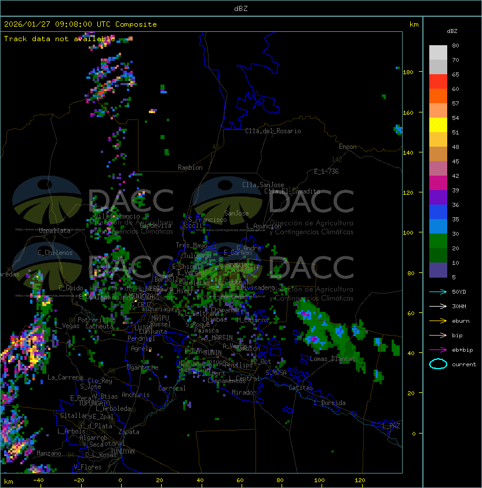Click the 120 km horizontal axis tick
This screenshot has height=488, width=482.
360,480
